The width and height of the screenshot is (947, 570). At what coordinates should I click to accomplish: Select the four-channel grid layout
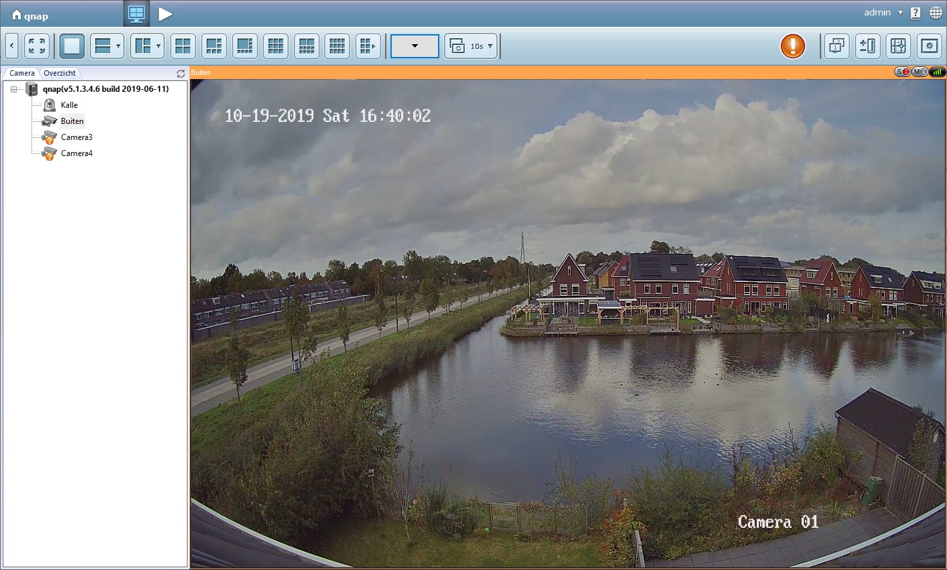coord(183,46)
